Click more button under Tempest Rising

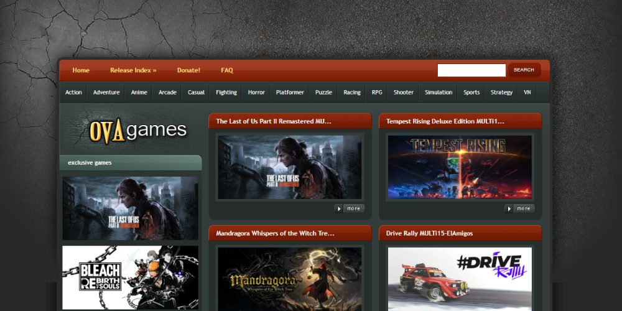tap(519, 208)
